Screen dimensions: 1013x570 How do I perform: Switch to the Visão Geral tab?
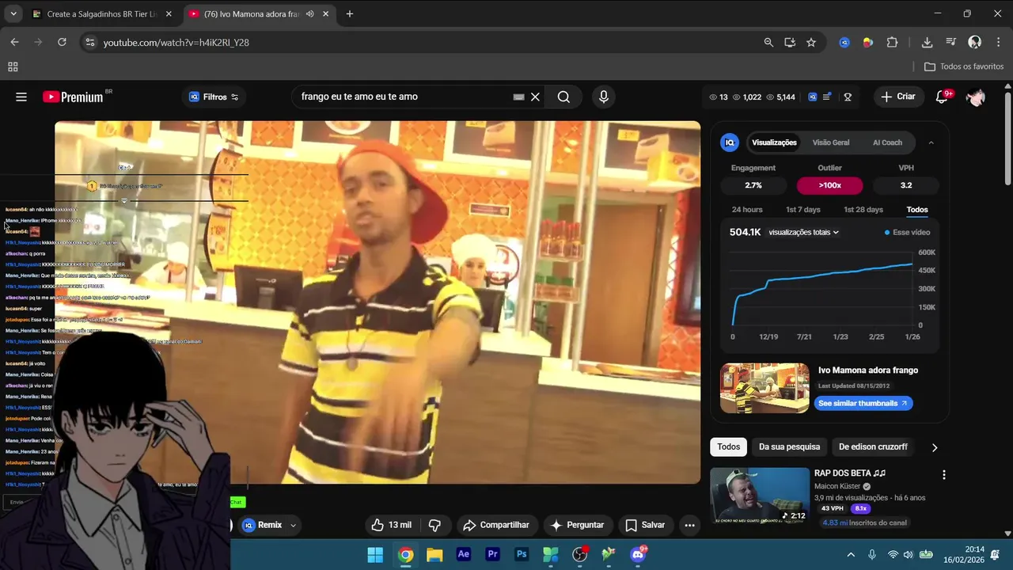[831, 142]
